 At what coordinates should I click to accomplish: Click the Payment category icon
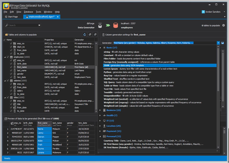coord(104,131)
